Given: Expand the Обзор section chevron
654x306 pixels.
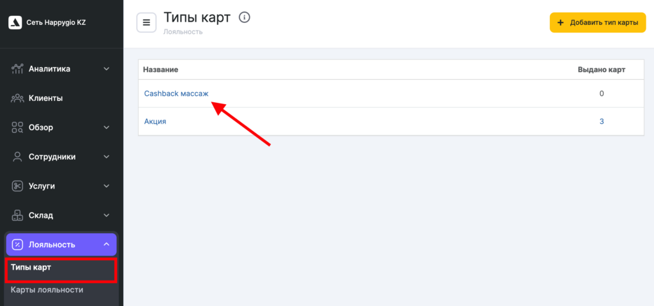Looking at the screenshot, I should [107, 128].
